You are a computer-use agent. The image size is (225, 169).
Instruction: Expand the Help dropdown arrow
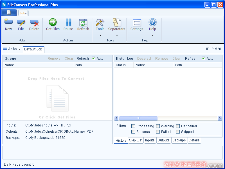pos(153,35)
